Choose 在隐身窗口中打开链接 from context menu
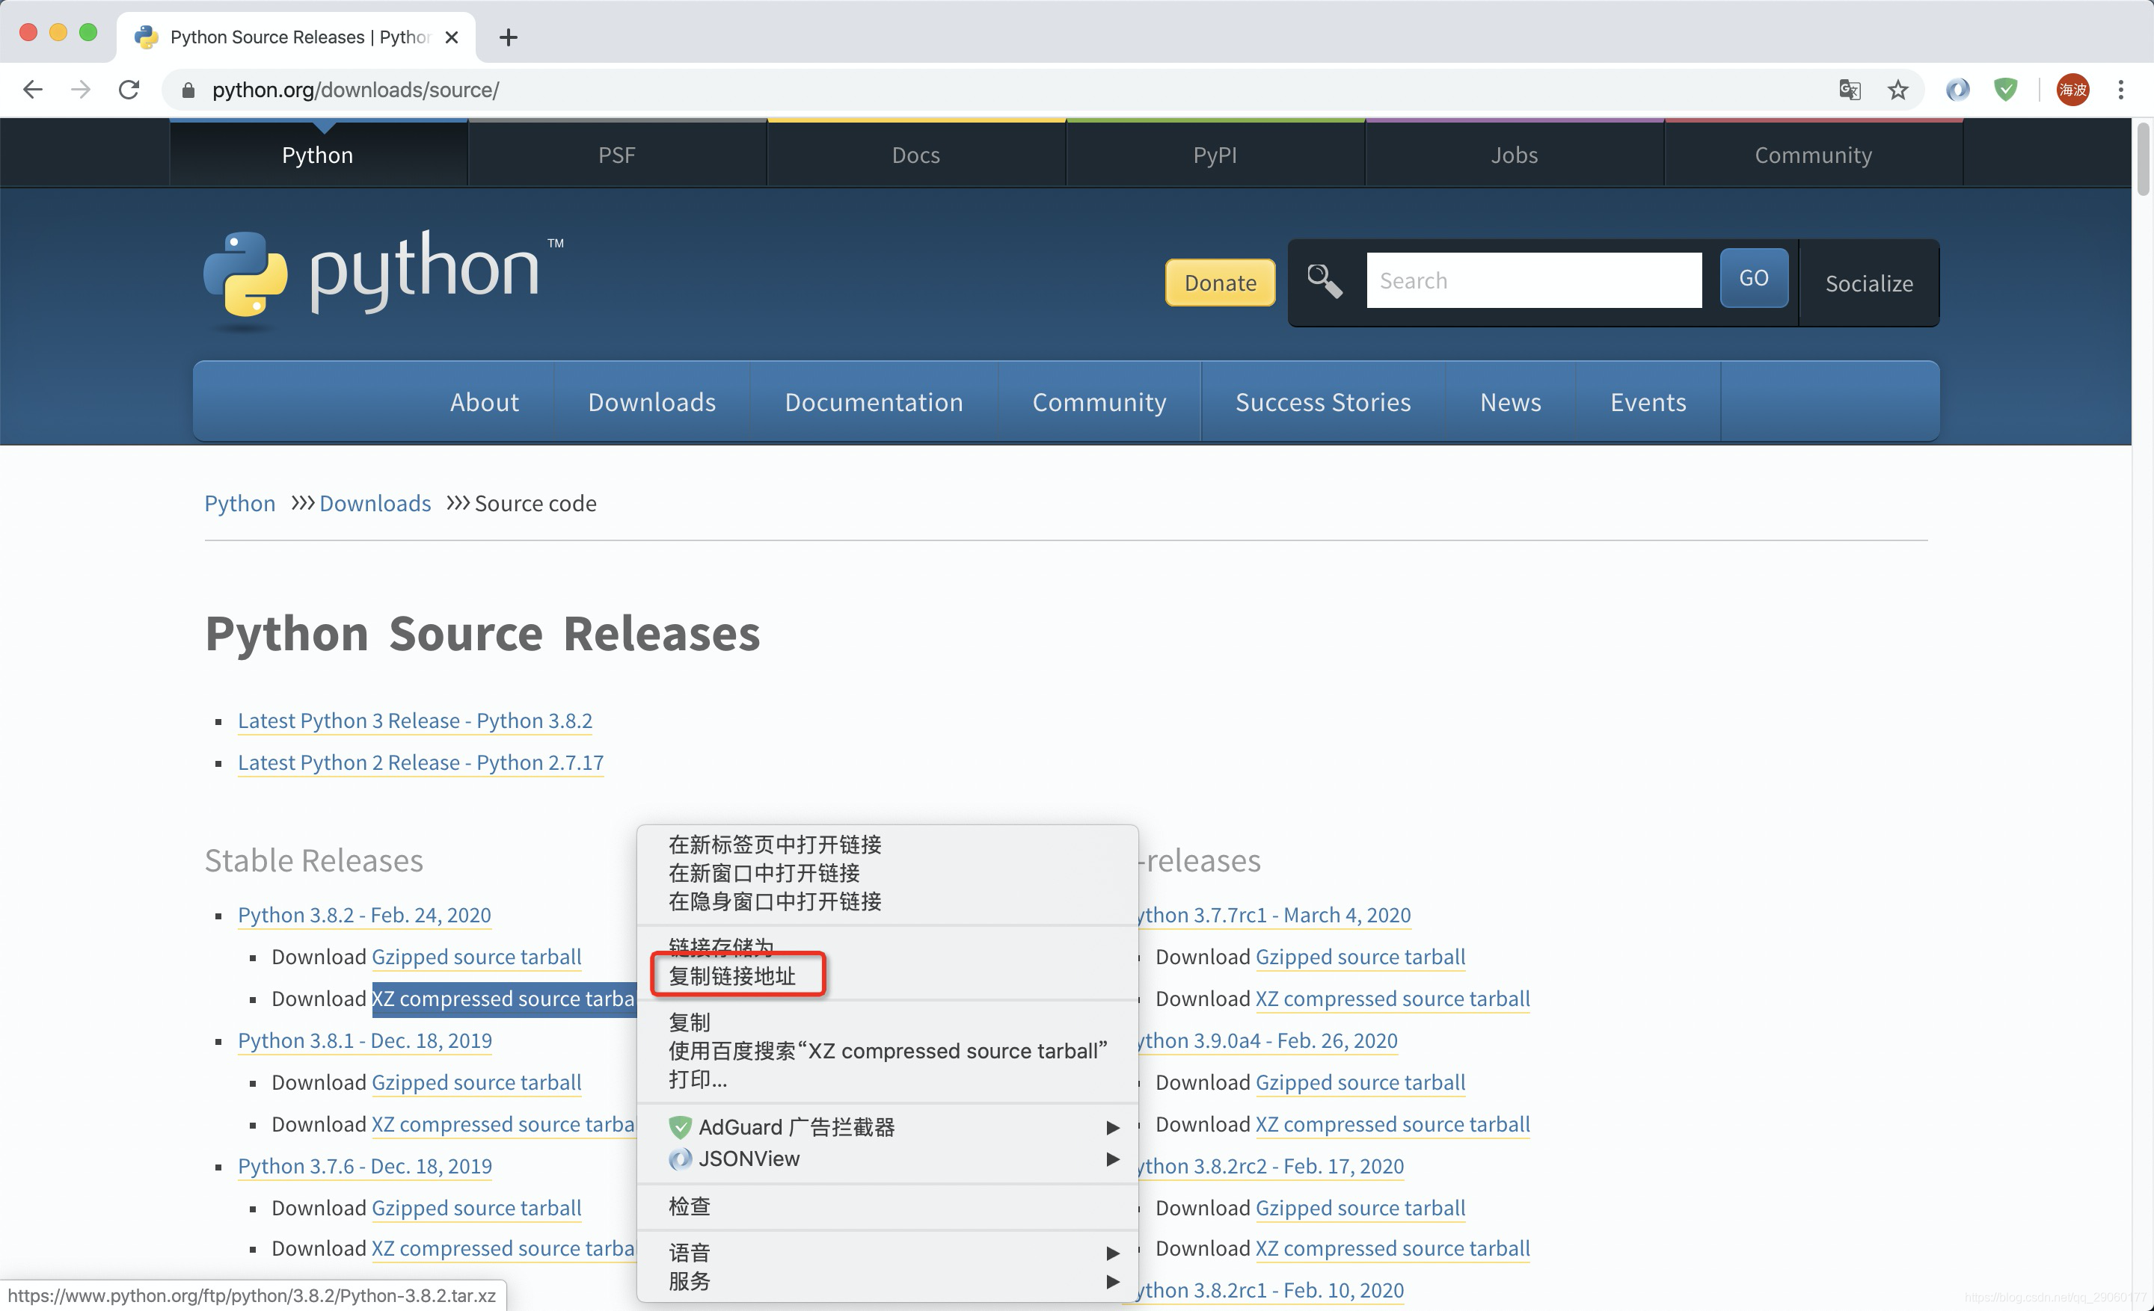The height and width of the screenshot is (1311, 2154). tap(887, 901)
